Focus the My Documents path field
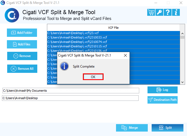The width and height of the screenshot is (187, 136). point(71,91)
